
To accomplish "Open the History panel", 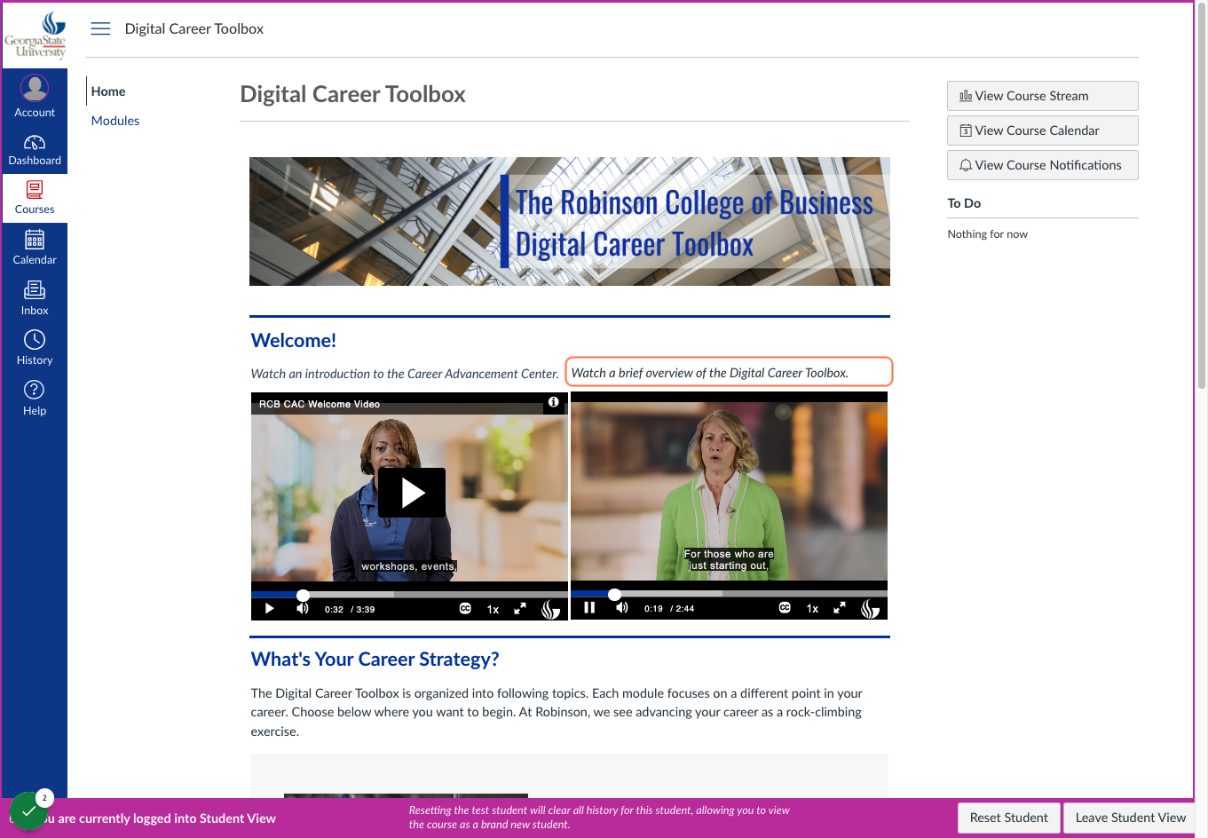I will click(35, 348).
